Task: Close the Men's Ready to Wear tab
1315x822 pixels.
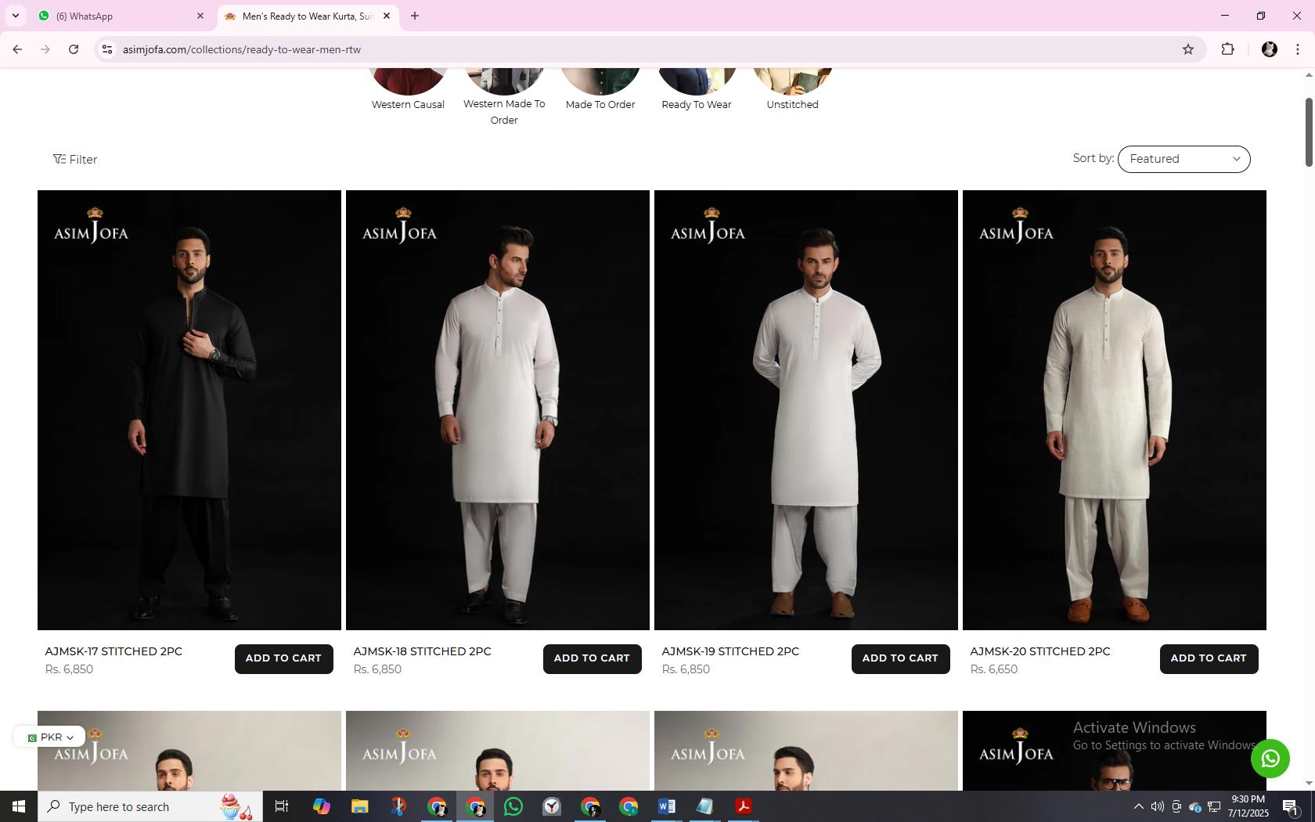Action: click(x=387, y=16)
